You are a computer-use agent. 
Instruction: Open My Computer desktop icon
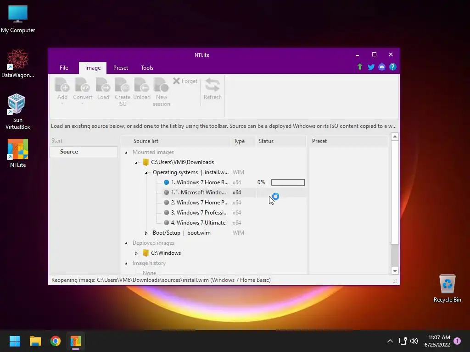point(18,19)
